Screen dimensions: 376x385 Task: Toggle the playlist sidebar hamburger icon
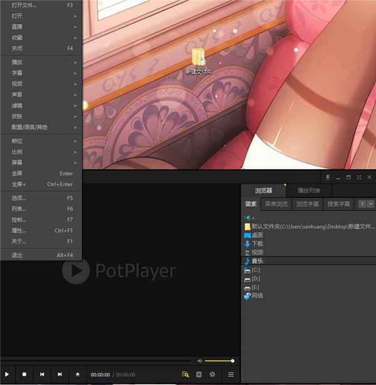[231, 374]
